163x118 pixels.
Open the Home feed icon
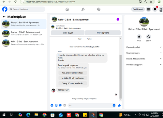pos(67,9)
